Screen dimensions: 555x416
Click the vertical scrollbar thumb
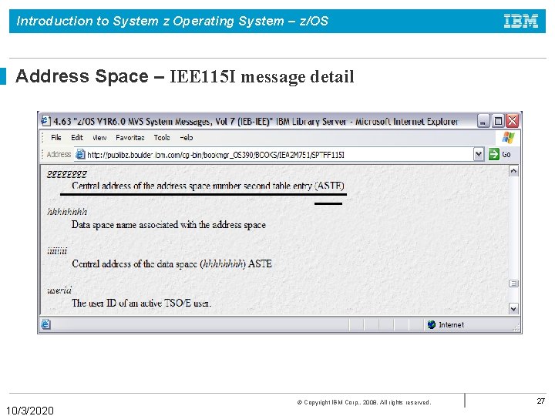[513, 283]
